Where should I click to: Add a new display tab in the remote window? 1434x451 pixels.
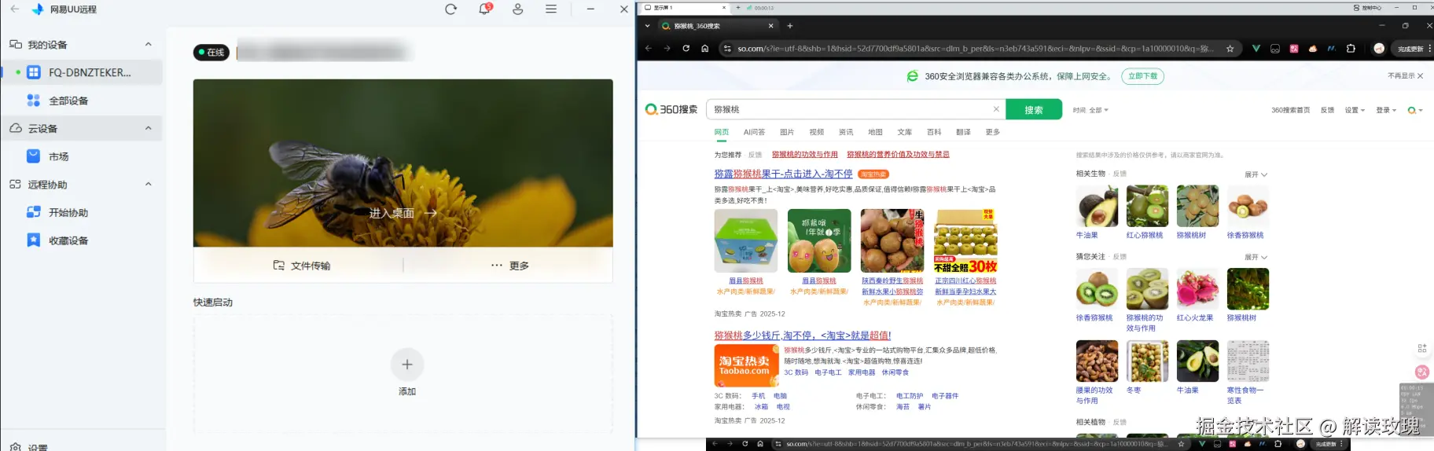point(738,8)
